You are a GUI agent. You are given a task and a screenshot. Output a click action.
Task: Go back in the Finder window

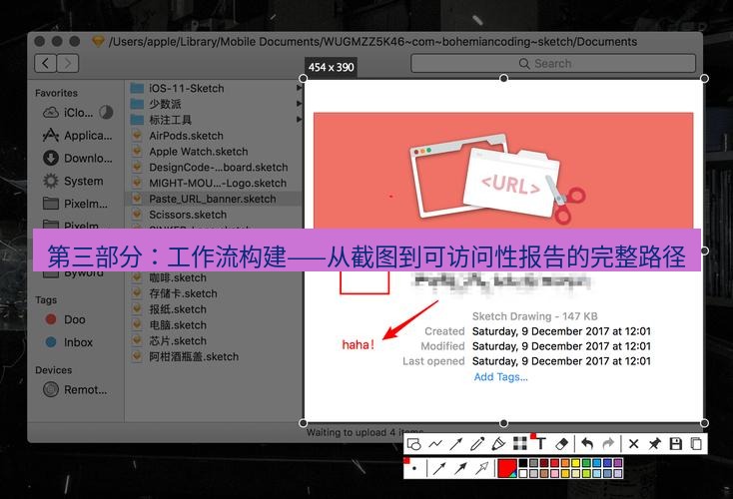45,63
